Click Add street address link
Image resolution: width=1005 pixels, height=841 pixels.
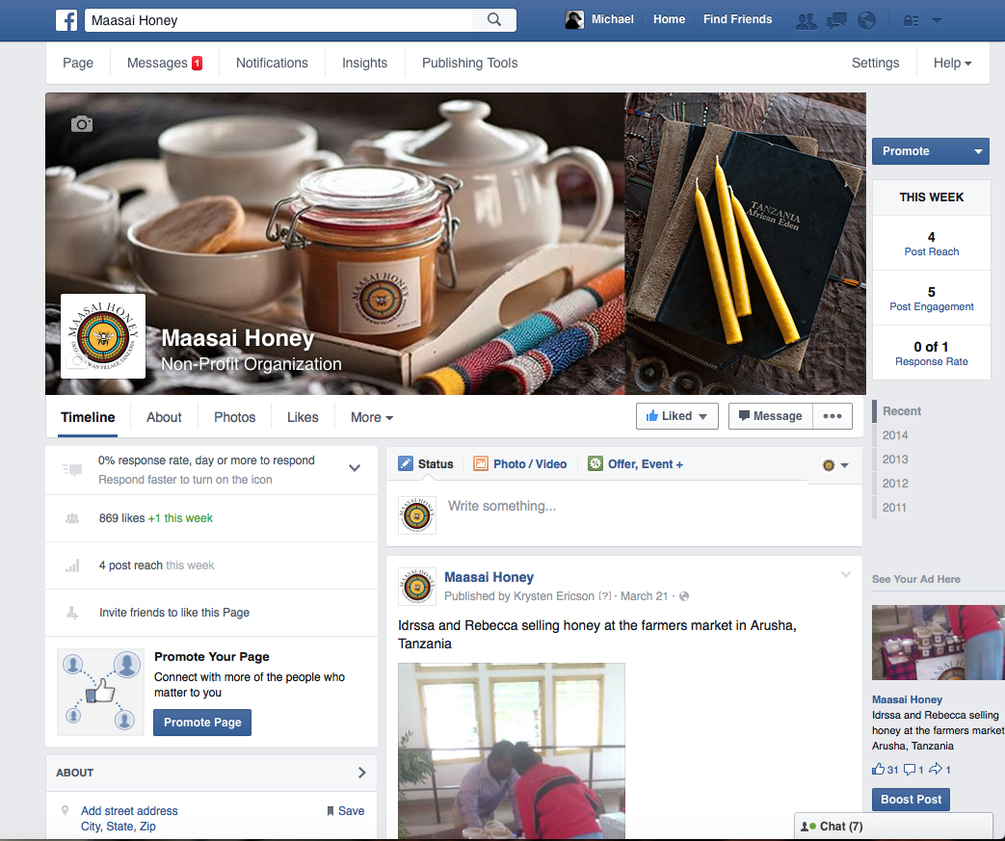[x=129, y=811]
